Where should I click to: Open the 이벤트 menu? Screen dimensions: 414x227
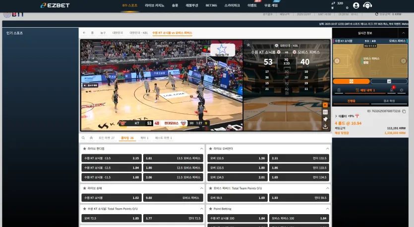point(252,5)
